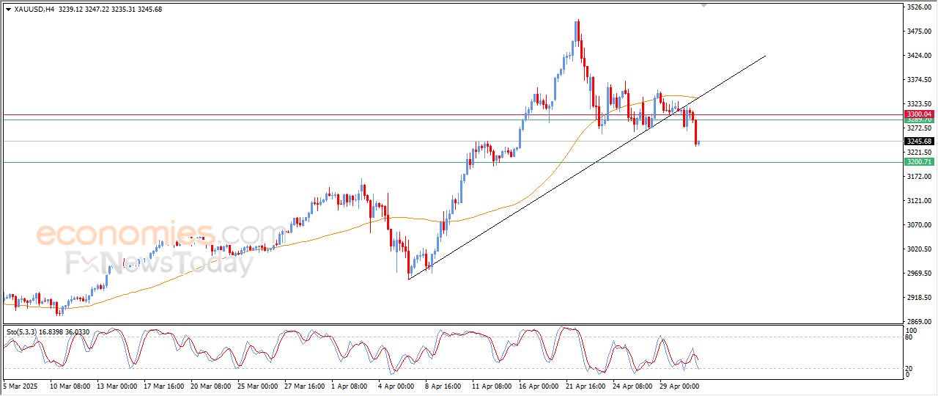Click the XAUUSD,H4 symbol title text
Screen dimensions: 938x396
33,10
